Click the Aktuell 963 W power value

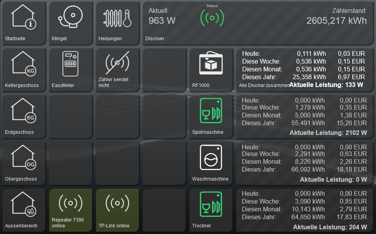coord(162,21)
